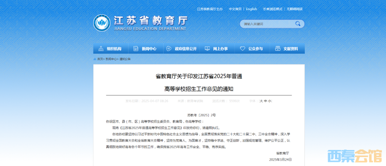Set font size to 大
The width and height of the screenshot is (386, 166).
[261, 101]
